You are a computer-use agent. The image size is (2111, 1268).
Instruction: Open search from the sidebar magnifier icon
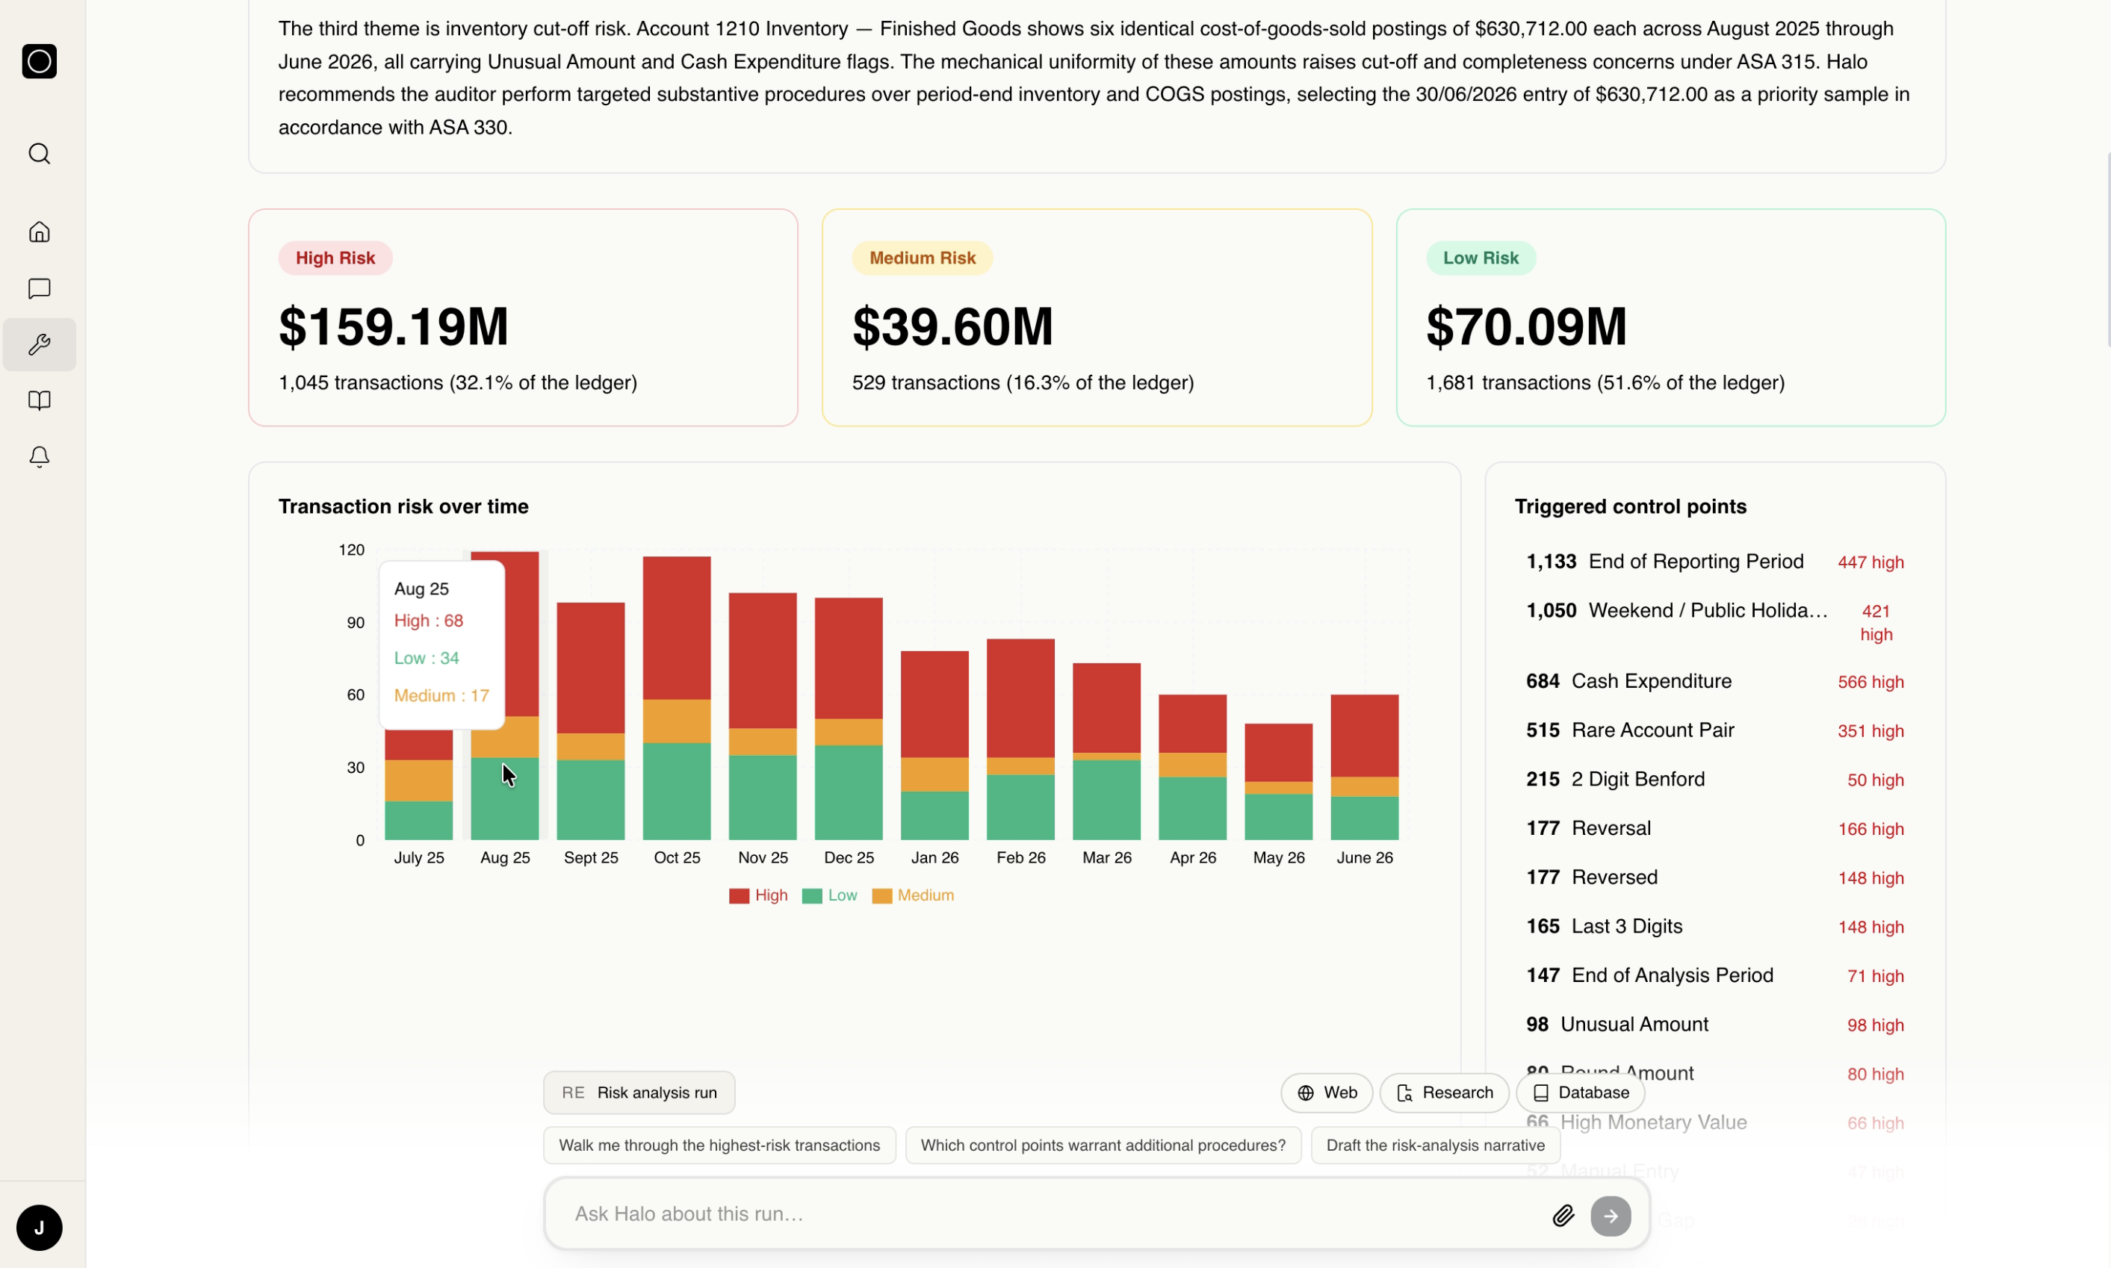[x=40, y=154]
